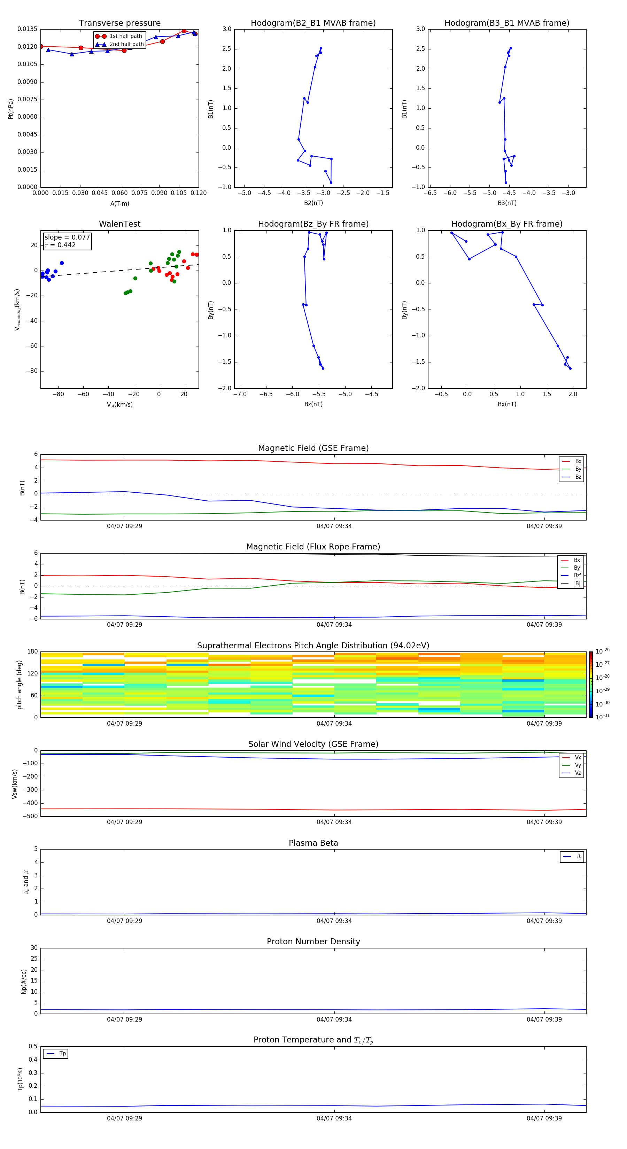The image size is (627, 1149).
Task: Click the "By'" entry in Flux Rope legend
Action: [571, 568]
